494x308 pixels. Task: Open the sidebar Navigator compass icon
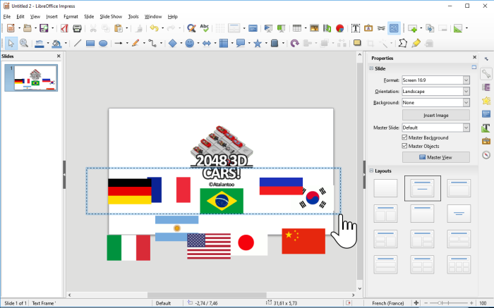[x=486, y=155]
